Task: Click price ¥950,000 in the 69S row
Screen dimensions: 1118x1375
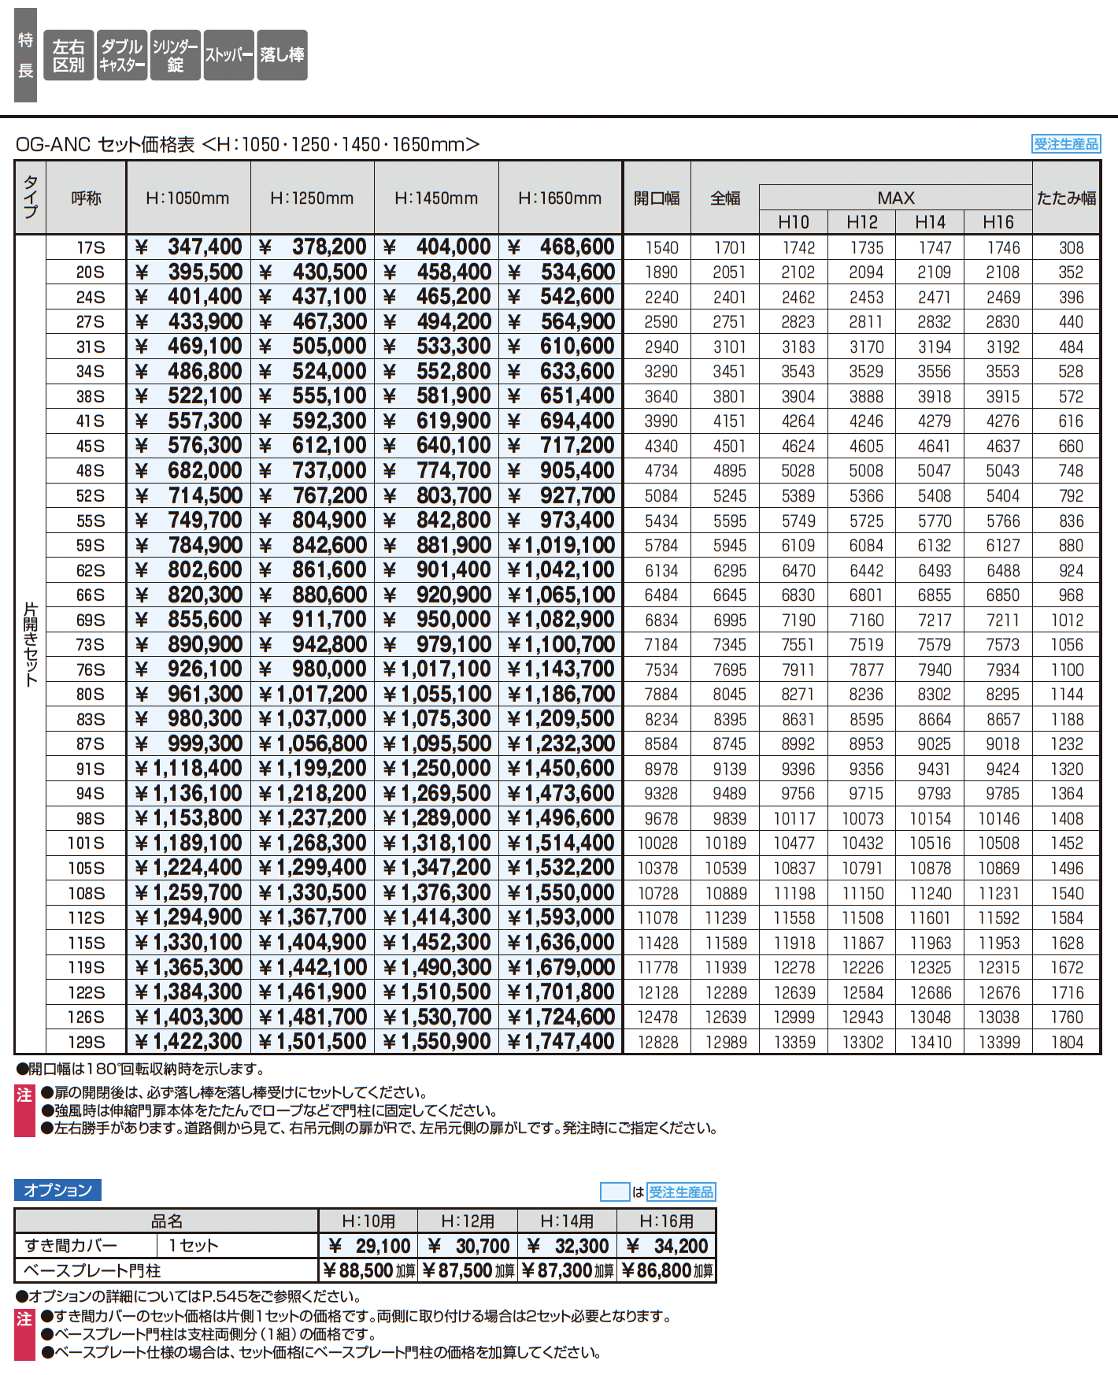Action: (438, 620)
